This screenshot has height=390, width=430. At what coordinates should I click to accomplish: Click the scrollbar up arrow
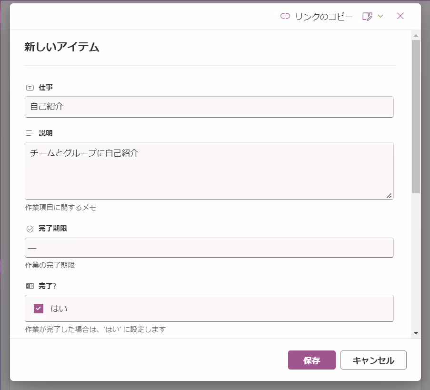tap(416, 35)
